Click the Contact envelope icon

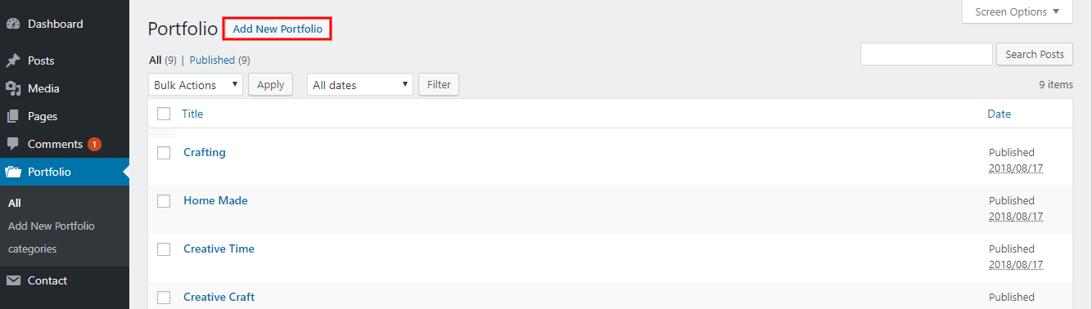point(13,280)
